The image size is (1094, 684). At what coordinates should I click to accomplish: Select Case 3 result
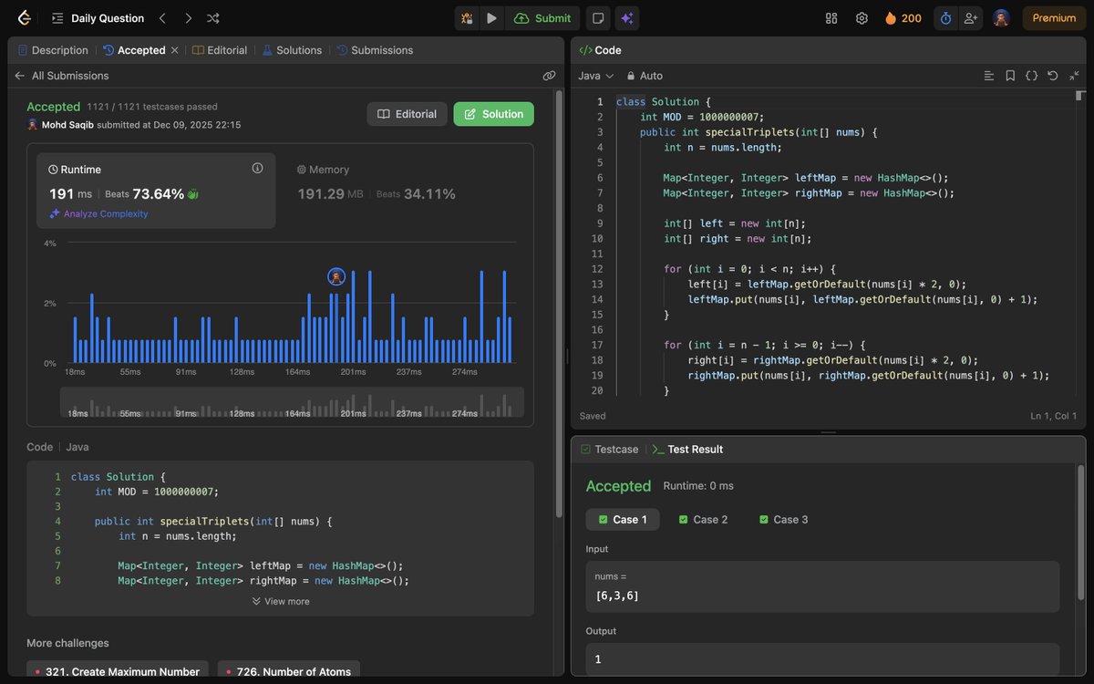pos(783,519)
